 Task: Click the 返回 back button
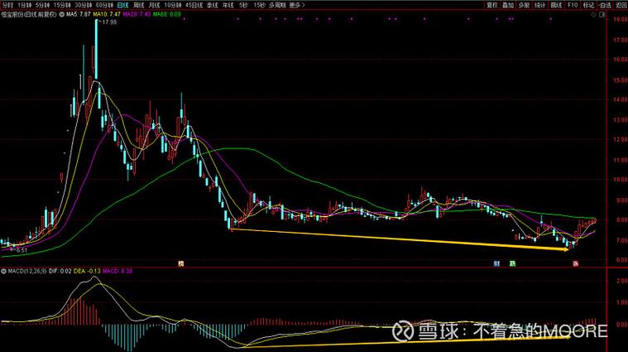(x=621, y=5)
